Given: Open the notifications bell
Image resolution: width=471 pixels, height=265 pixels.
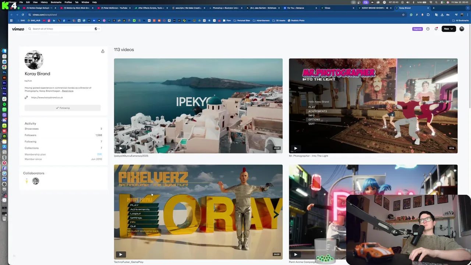Looking at the screenshot, I should (x=436, y=29).
